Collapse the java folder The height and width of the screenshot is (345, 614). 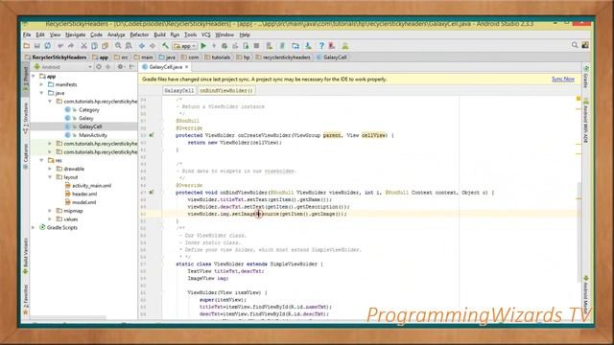(42, 93)
